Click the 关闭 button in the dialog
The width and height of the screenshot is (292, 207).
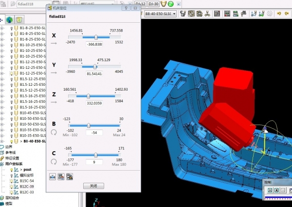93,186
